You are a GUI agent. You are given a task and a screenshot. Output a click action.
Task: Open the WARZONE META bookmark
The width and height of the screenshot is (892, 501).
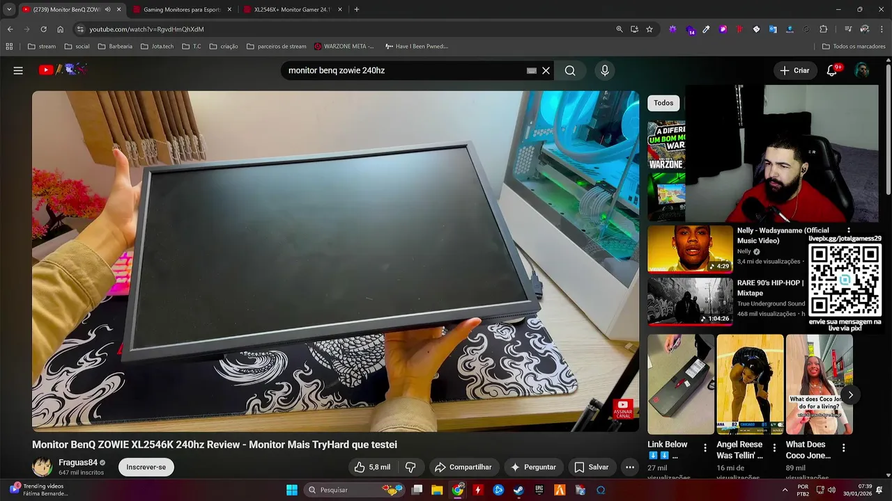(x=344, y=47)
